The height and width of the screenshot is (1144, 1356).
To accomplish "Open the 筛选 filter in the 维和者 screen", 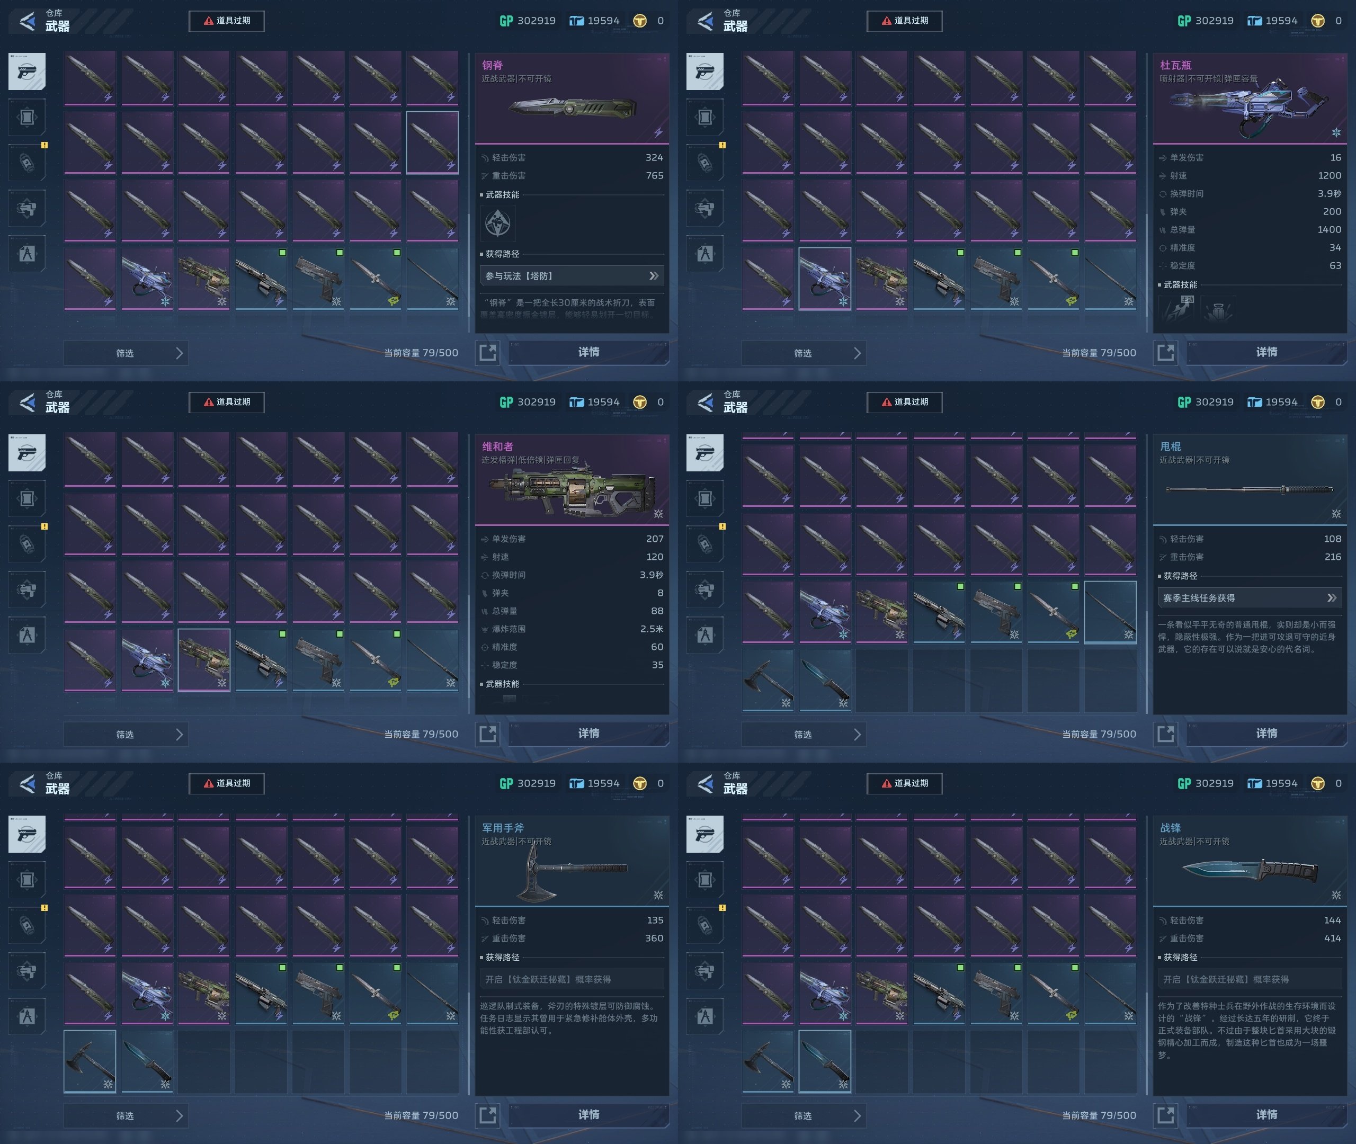I will (126, 734).
